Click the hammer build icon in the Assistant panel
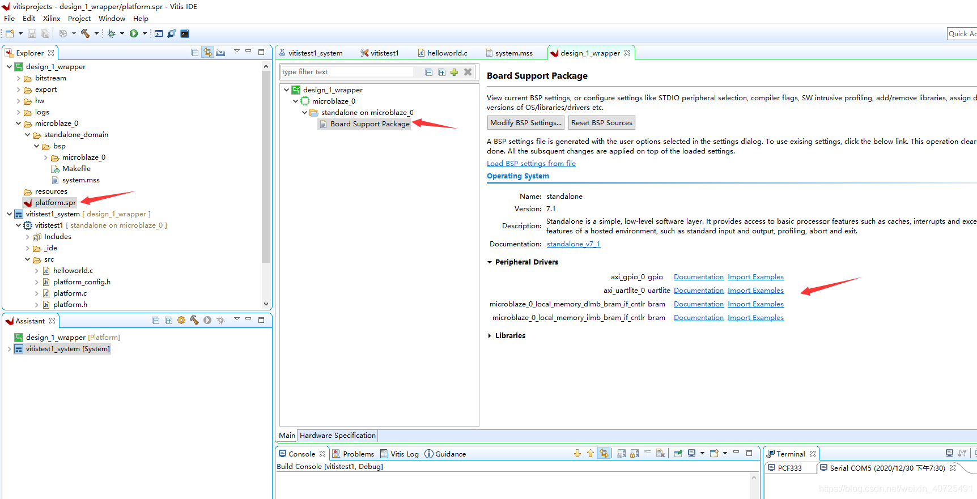Screen dimensions: 977x499 coord(194,320)
